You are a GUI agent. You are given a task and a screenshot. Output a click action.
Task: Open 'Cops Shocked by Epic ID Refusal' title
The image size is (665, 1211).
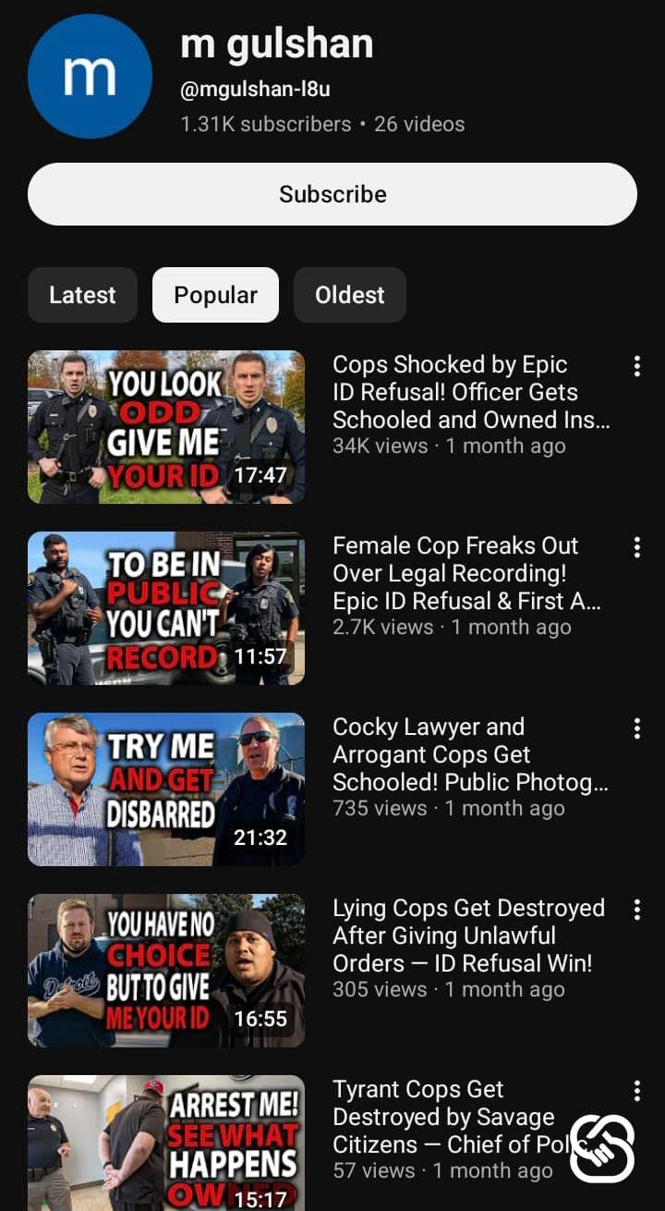[471, 392]
